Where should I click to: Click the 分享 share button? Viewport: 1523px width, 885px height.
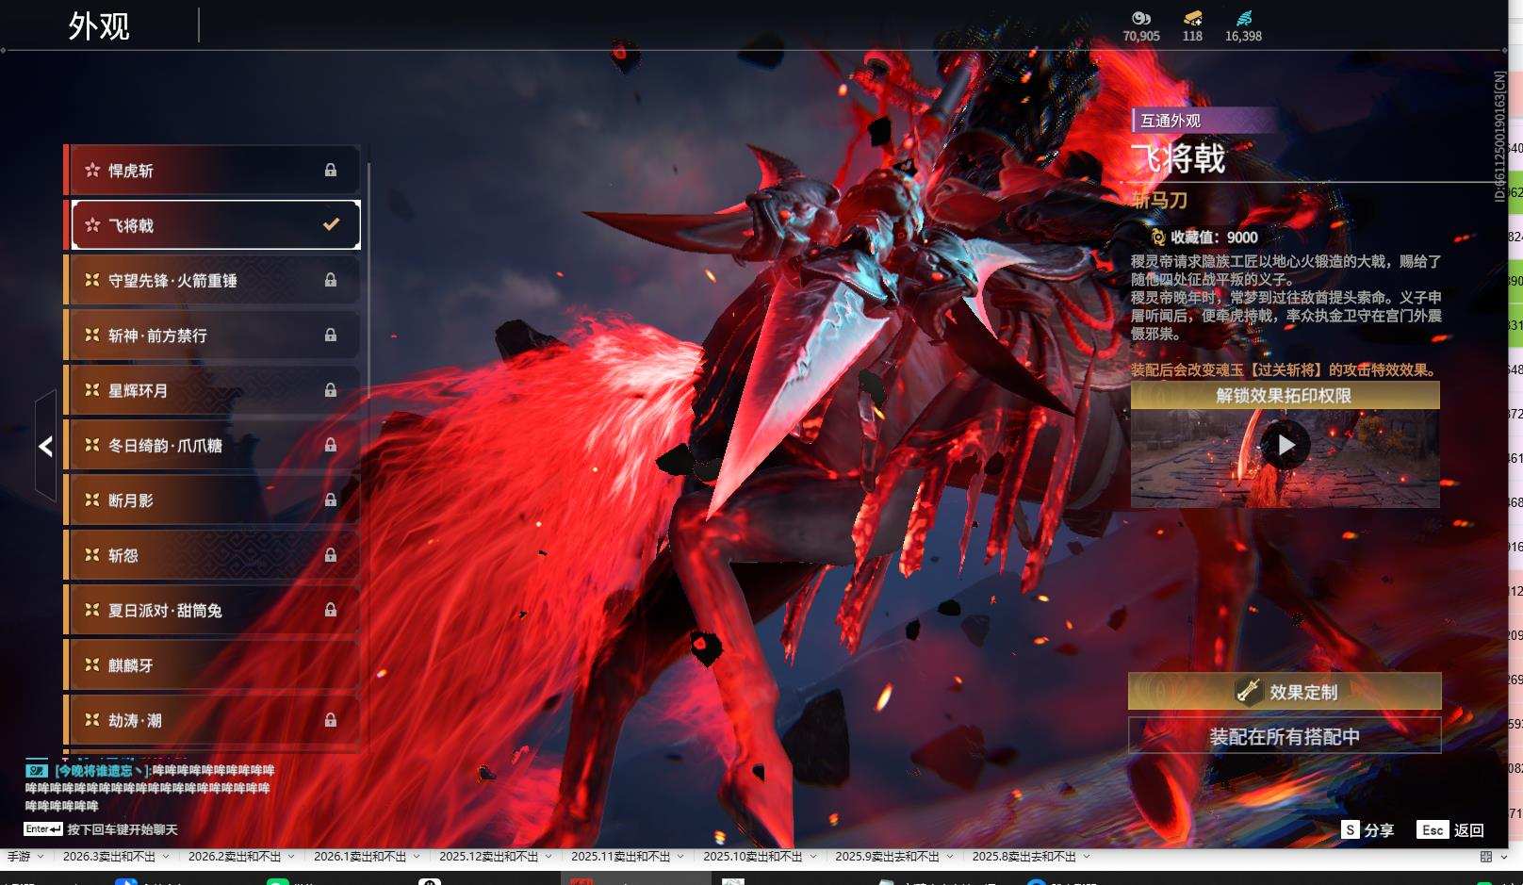(x=1367, y=829)
